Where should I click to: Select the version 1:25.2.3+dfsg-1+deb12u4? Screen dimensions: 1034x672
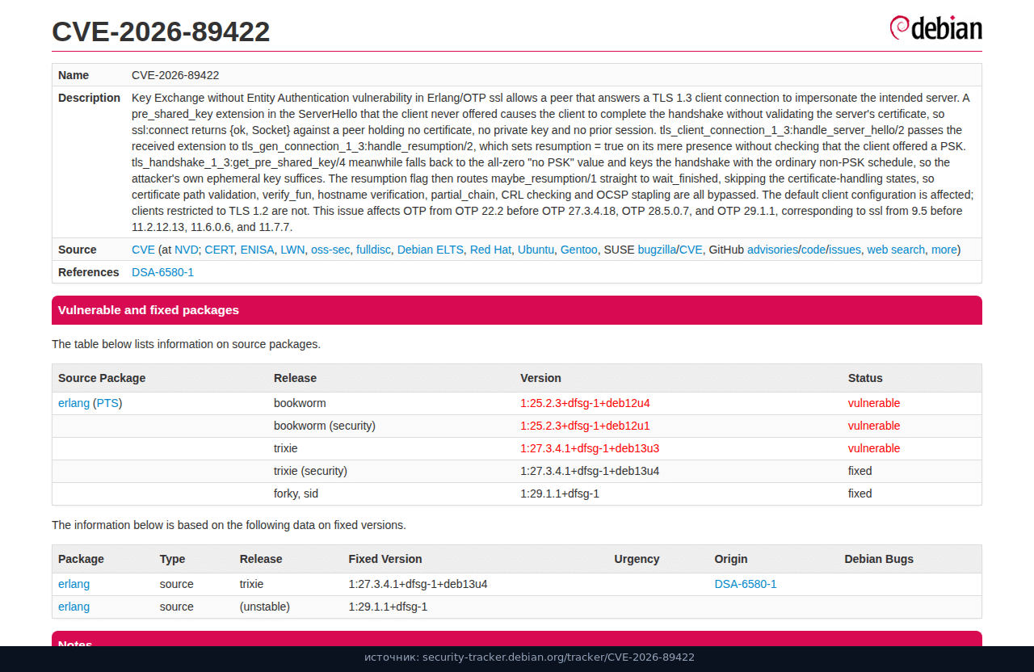click(x=585, y=403)
